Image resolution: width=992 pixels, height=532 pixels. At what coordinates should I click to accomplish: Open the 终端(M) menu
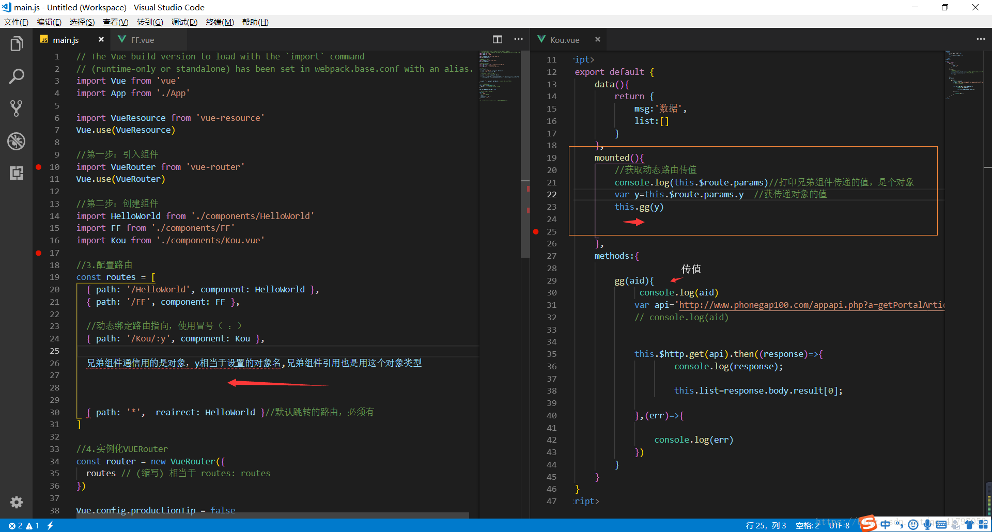[x=220, y=22]
